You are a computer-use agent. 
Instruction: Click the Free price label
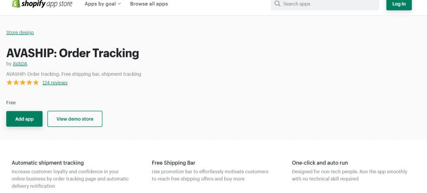(11, 103)
